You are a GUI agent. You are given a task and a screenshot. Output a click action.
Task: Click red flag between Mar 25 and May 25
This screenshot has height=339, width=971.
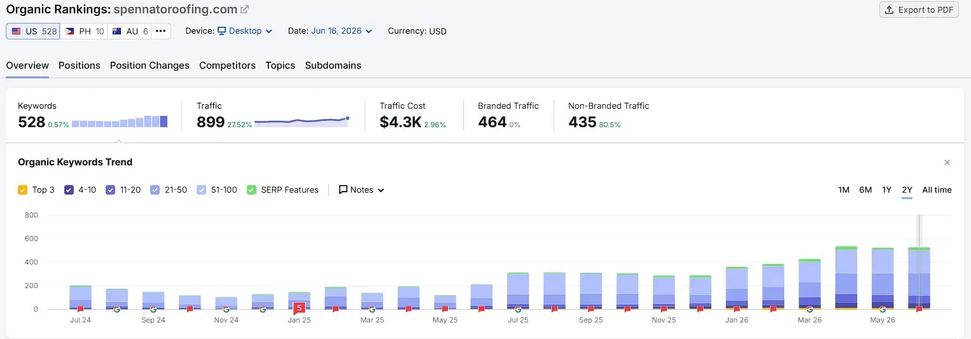coord(409,309)
